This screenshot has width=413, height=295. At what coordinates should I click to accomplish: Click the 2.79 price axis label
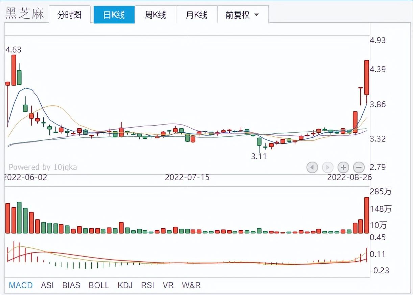(x=378, y=167)
